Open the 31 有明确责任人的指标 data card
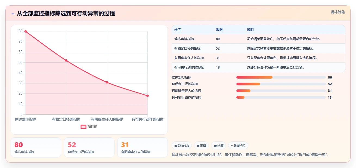 (x=143, y=147)
